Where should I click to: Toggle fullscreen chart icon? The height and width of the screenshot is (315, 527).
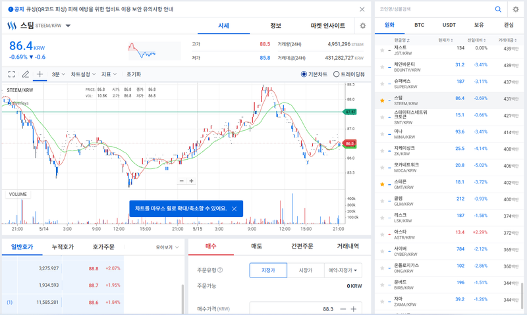[11, 74]
